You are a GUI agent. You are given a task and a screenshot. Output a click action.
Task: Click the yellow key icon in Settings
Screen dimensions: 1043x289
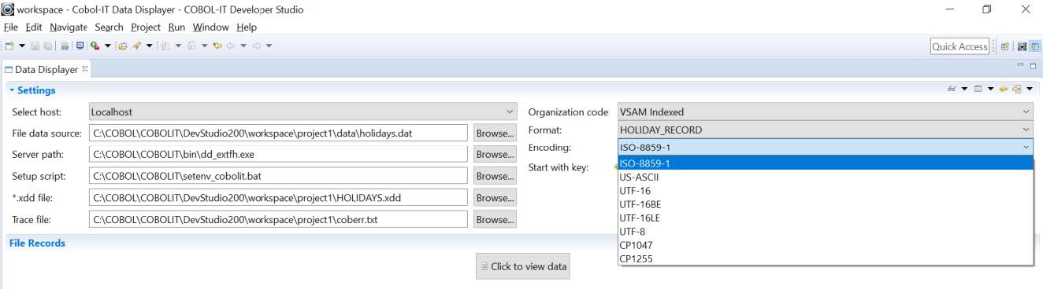point(1004,89)
